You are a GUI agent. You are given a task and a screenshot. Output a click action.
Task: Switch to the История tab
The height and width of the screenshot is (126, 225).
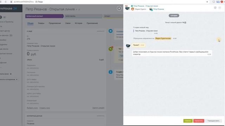[x=78, y=23]
